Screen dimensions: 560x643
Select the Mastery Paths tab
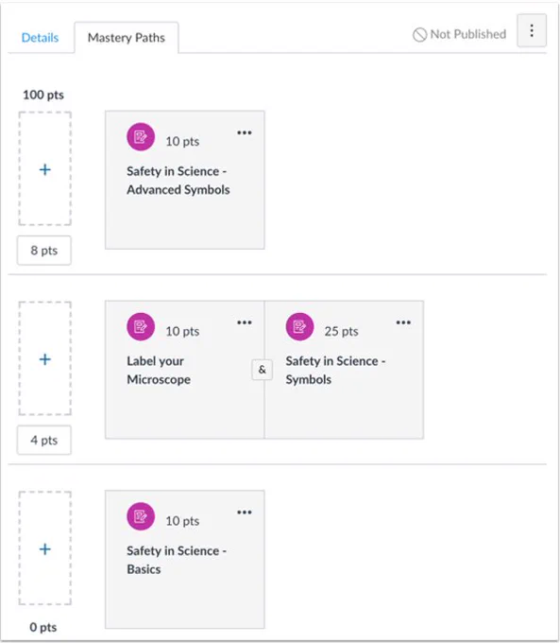coord(127,38)
